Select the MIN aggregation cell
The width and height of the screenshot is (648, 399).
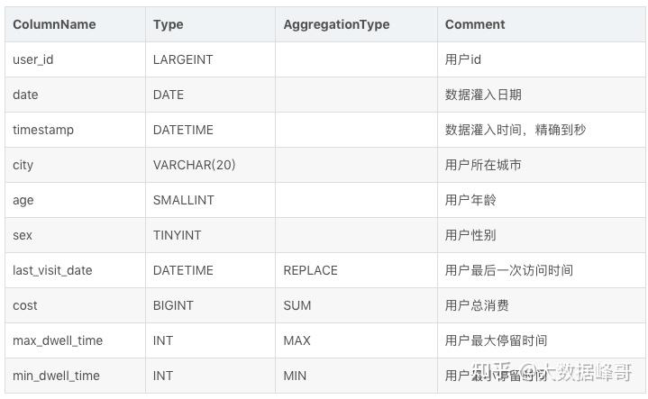tap(295, 376)
